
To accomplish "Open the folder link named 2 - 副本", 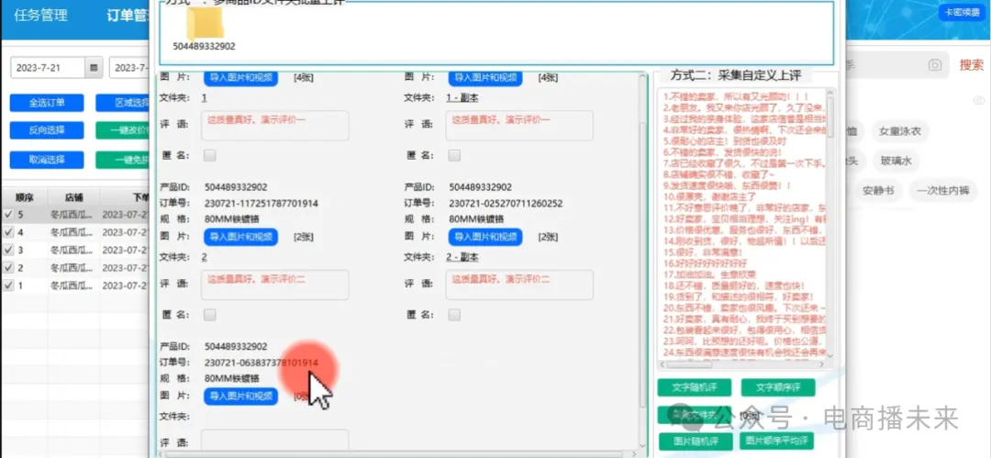I will coord(464,257).
